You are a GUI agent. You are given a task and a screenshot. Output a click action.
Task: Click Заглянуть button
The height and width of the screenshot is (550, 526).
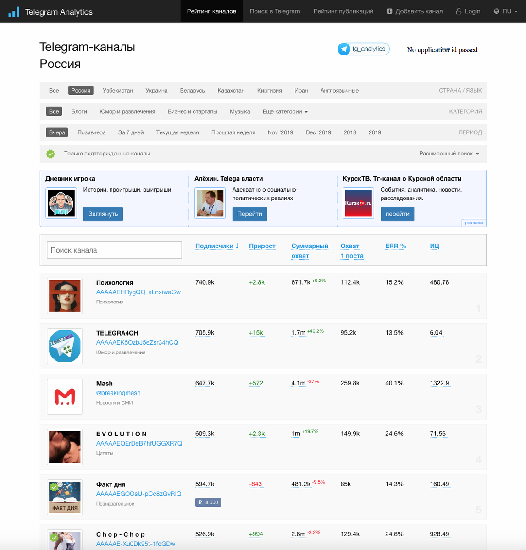pyautogui.click(x=103, y=214)
